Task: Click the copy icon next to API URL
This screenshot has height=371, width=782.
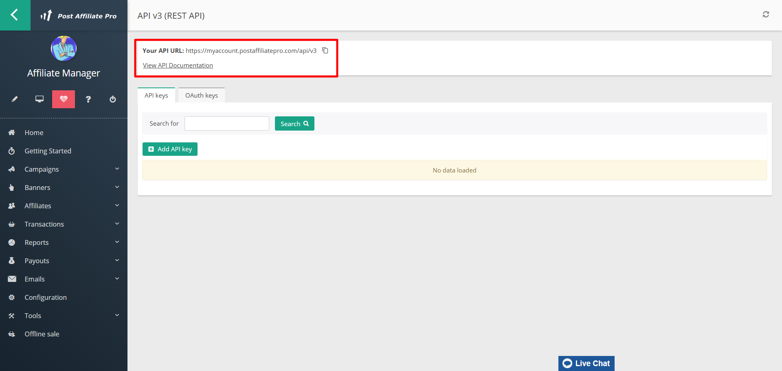Action: [x=325, y=50]
